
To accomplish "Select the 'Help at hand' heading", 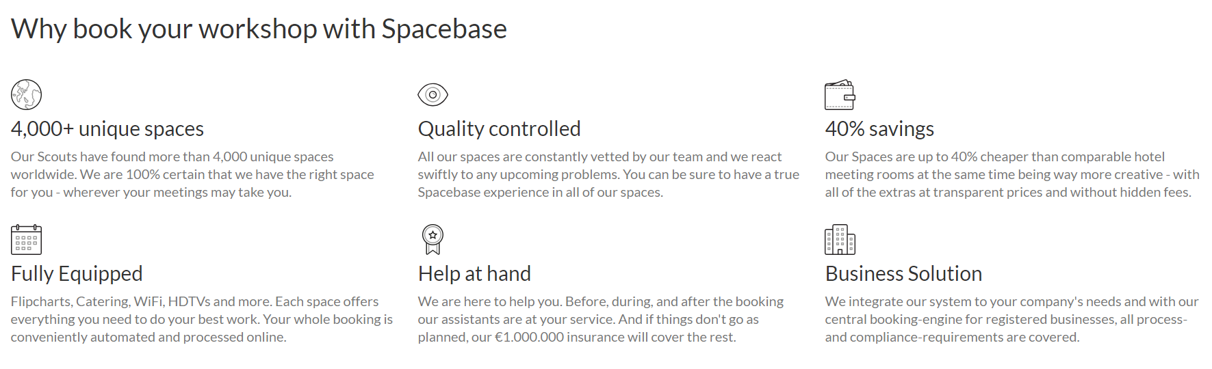I will click(x=474, y=273).
